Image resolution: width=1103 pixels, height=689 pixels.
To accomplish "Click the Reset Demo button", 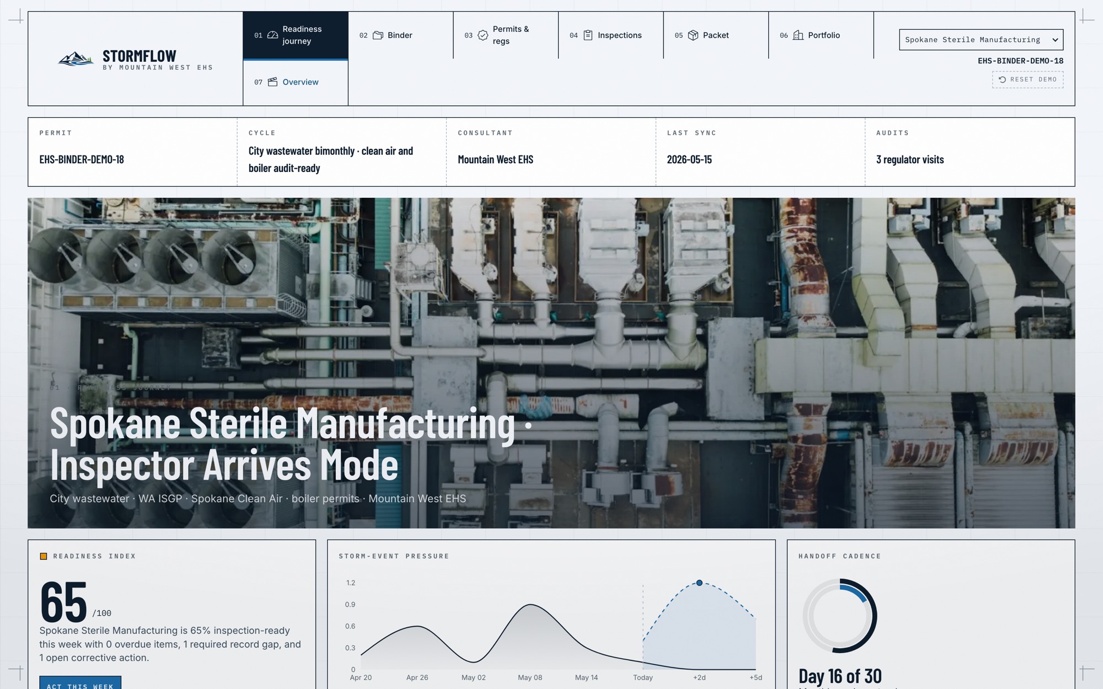I will pos(1027,80).
